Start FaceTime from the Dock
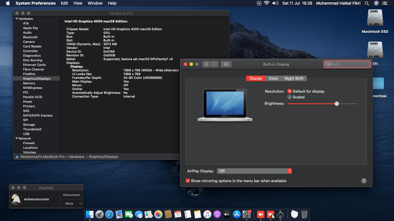 coord(129,214)
